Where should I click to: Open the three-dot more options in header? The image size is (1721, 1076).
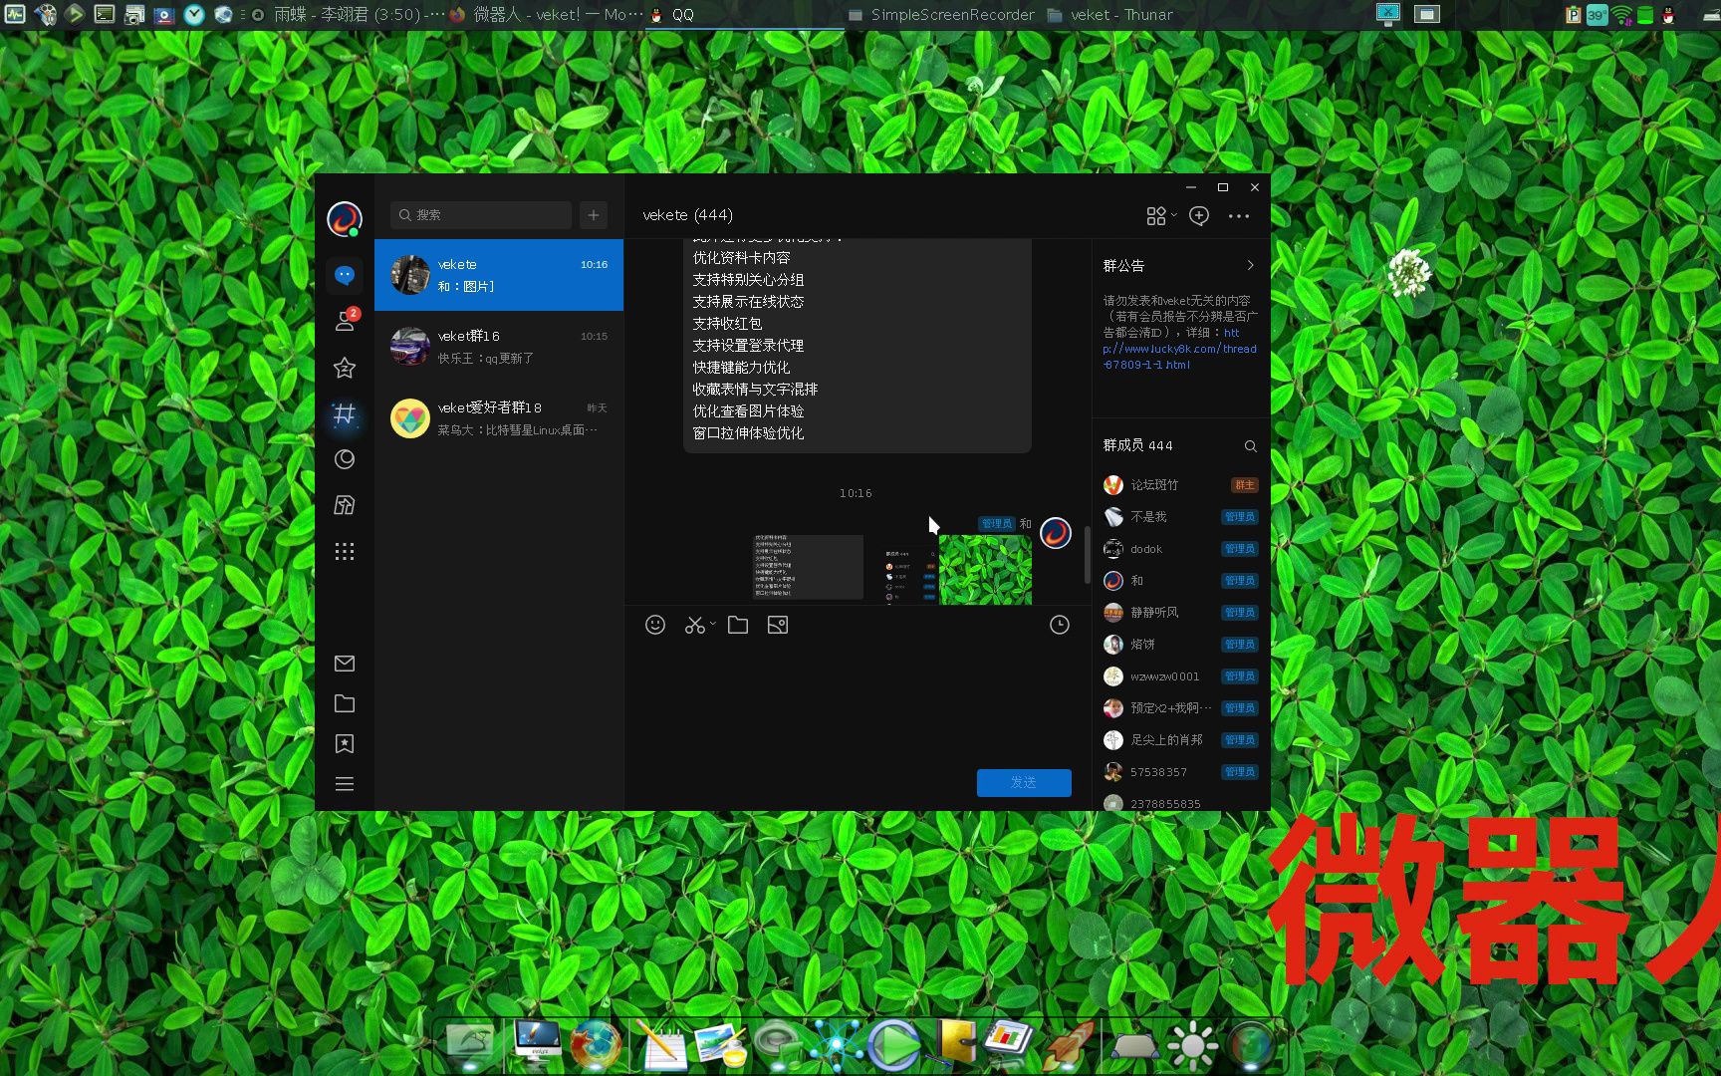(x=1239, y=215)
